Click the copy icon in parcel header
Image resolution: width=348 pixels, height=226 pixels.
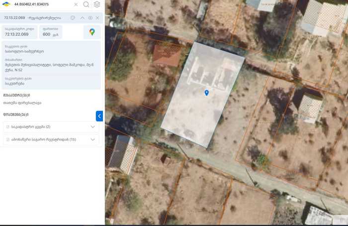[x=73, y=18]
